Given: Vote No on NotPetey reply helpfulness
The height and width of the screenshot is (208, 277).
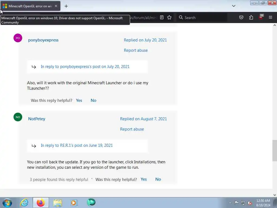Looking at the screenshot, I should (x=158, y=179).
